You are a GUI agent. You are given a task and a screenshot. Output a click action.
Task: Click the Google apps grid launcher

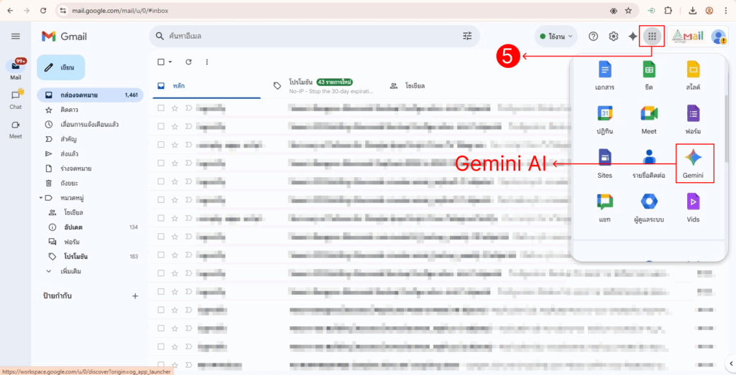pos(652,37)
